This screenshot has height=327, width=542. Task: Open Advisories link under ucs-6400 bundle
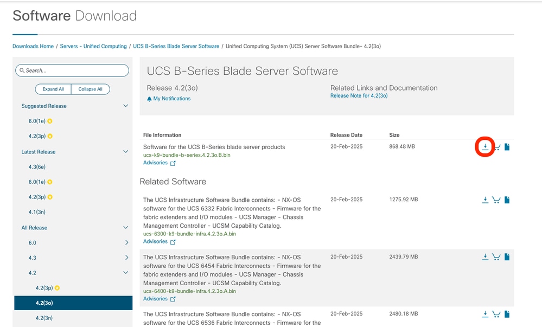155,299
